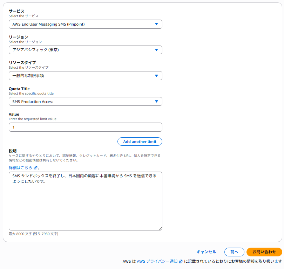
Task: Click the external link icon beside 詳細はこちら
Action: coord(35,168)
